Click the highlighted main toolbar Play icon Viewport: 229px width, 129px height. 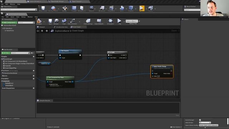click(x=142, y=8)
